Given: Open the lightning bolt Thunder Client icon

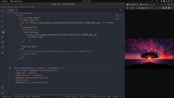Looking at the screenshot, I should point(3,42).
